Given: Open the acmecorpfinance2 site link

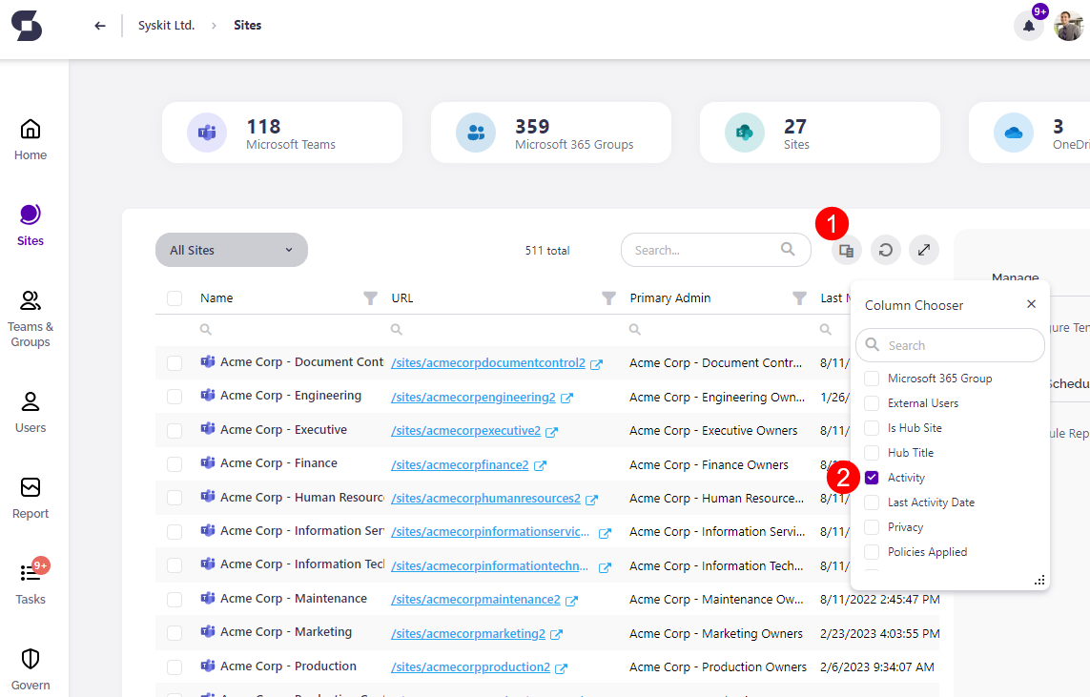Looking at the screenshot, I should tap(462, 464).
